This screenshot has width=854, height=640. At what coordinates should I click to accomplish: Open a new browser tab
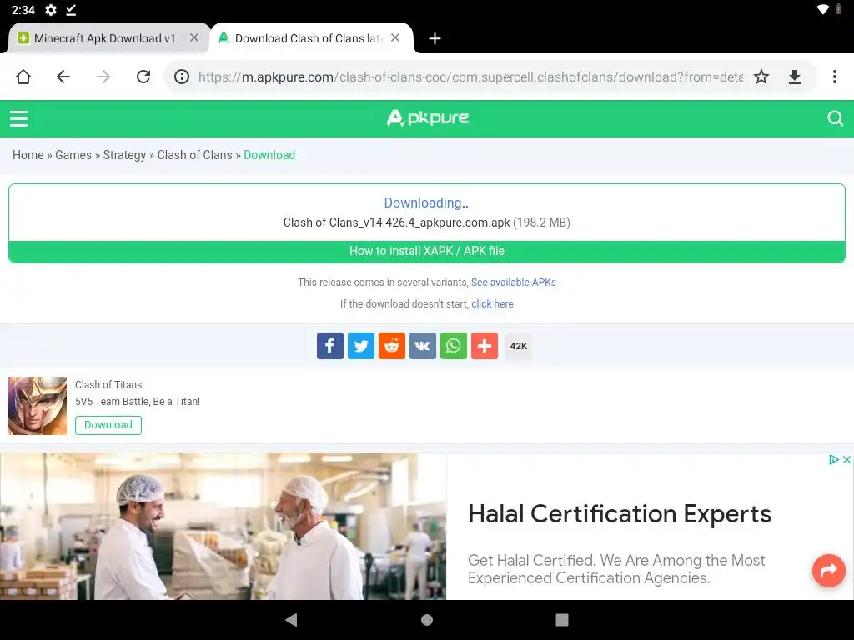click(x=435, y=38)
